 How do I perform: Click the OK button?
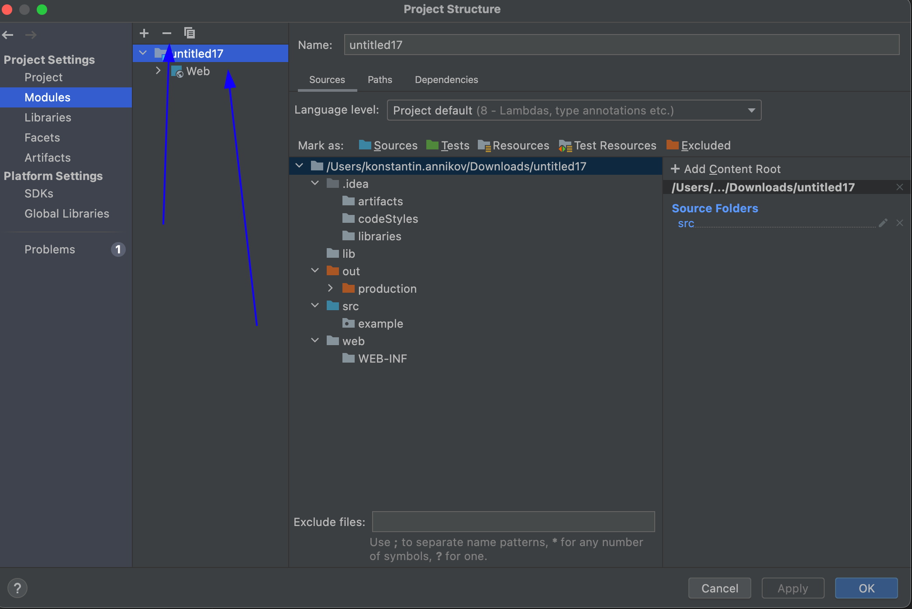(866, 588)
